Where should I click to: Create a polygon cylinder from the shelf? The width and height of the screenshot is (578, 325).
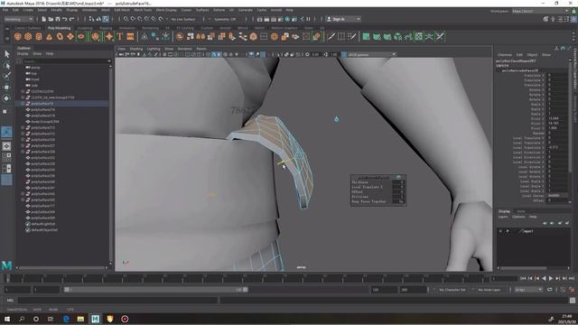(x=39, y=36)
